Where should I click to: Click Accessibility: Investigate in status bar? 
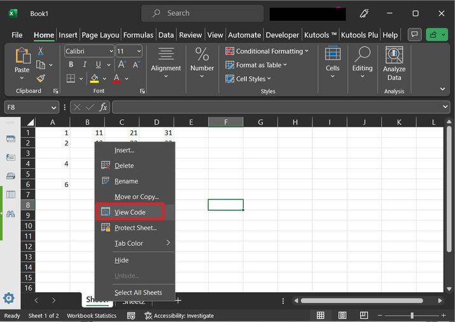(178, 316)
